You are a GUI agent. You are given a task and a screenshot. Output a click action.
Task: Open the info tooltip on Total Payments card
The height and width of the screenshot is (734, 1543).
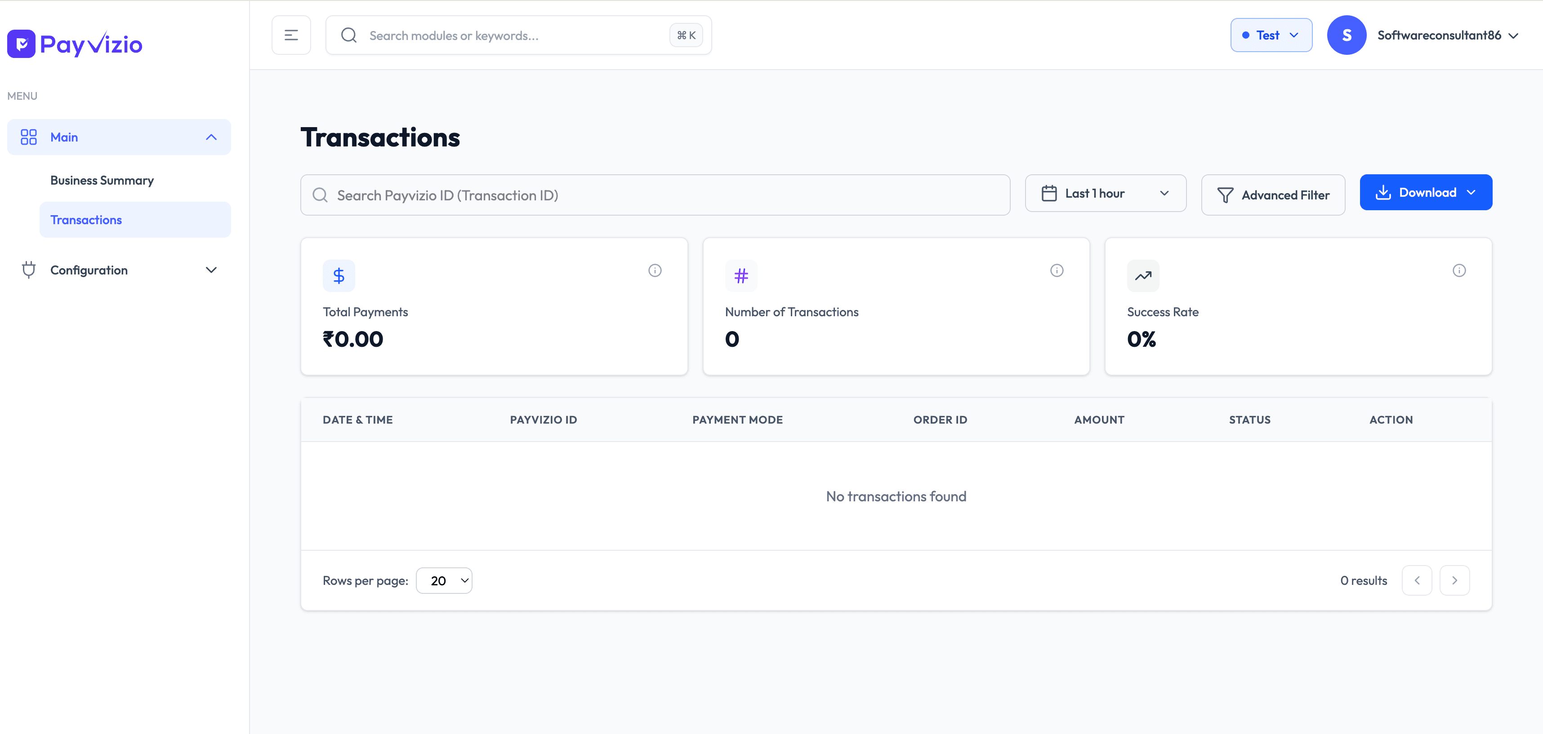pos(656,270)
